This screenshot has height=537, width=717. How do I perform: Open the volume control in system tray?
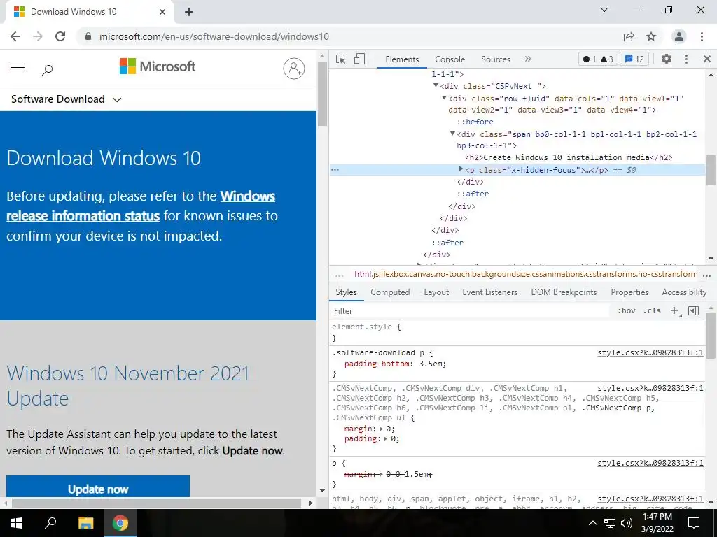click(627, 523)
